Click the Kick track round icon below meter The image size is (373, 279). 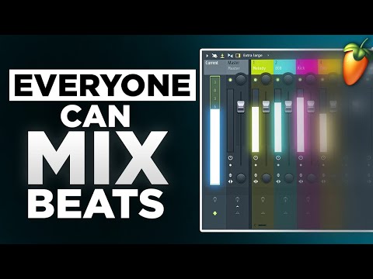point(301,157)
